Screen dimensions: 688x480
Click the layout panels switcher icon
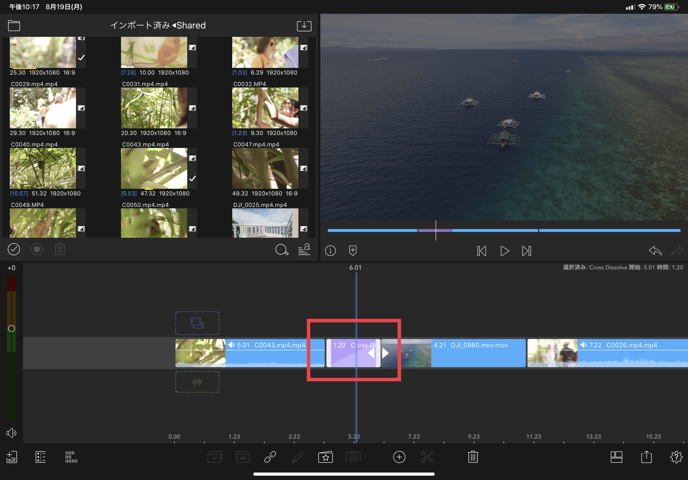point(616,457)
